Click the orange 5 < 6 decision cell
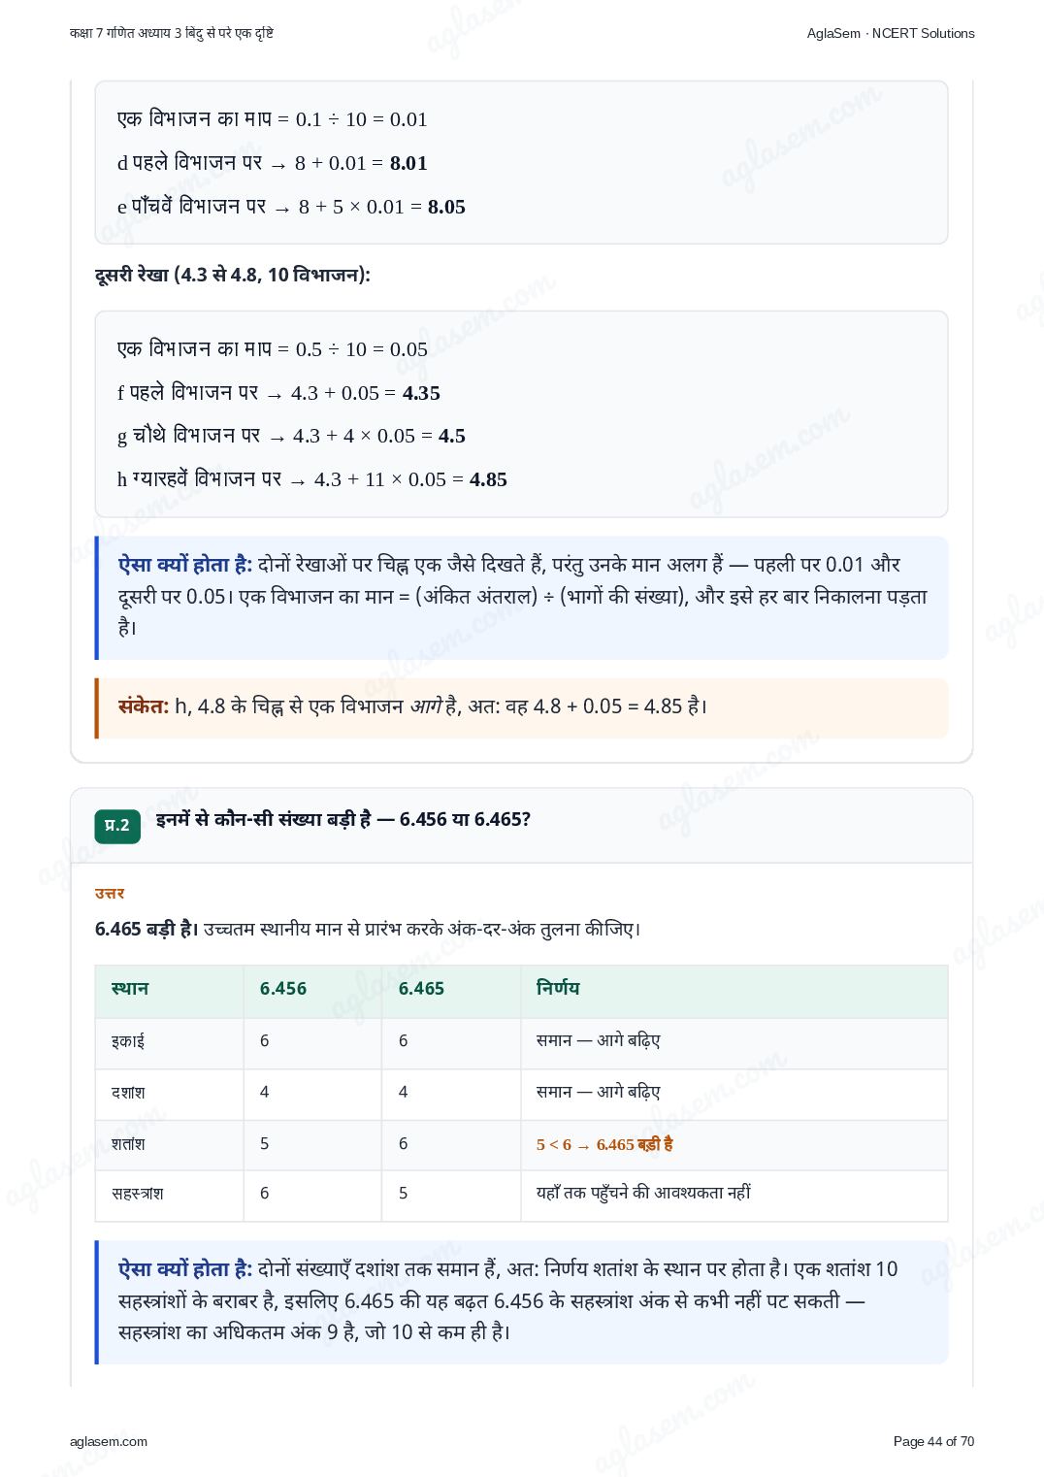 click(x=604, y=1144)
